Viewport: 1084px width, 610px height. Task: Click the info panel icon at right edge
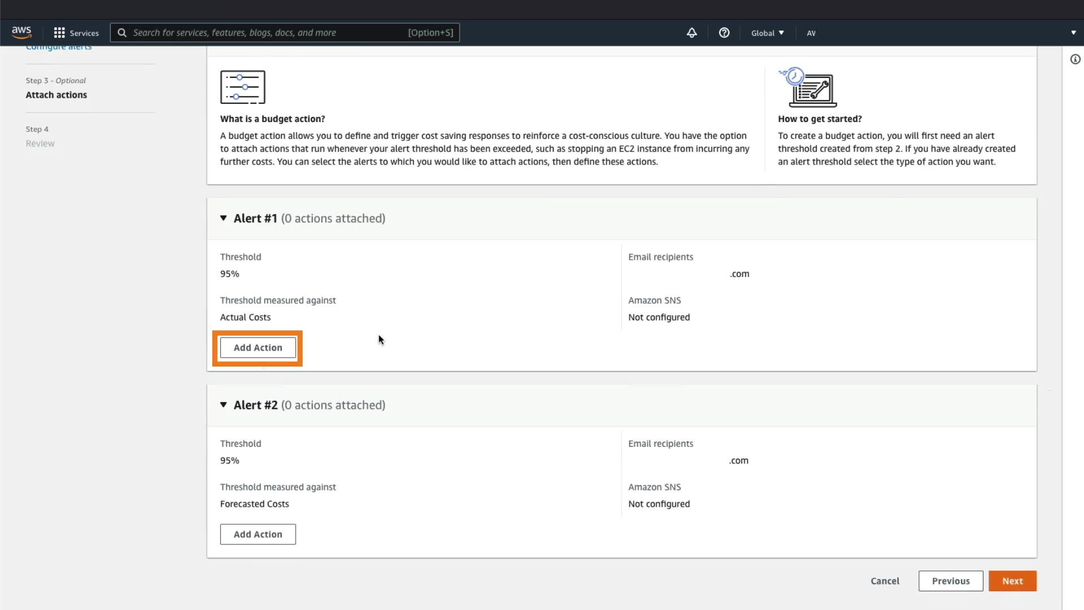pos(1075,59)
